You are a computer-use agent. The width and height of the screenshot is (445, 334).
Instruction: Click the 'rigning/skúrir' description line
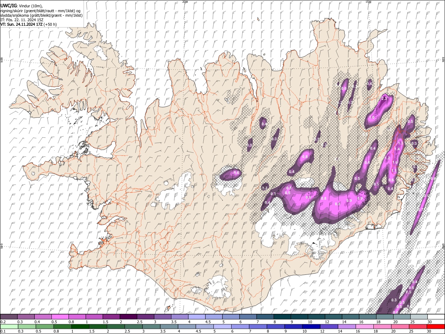pos(40,11)
